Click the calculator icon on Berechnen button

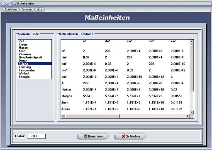(x=86, y=136)
